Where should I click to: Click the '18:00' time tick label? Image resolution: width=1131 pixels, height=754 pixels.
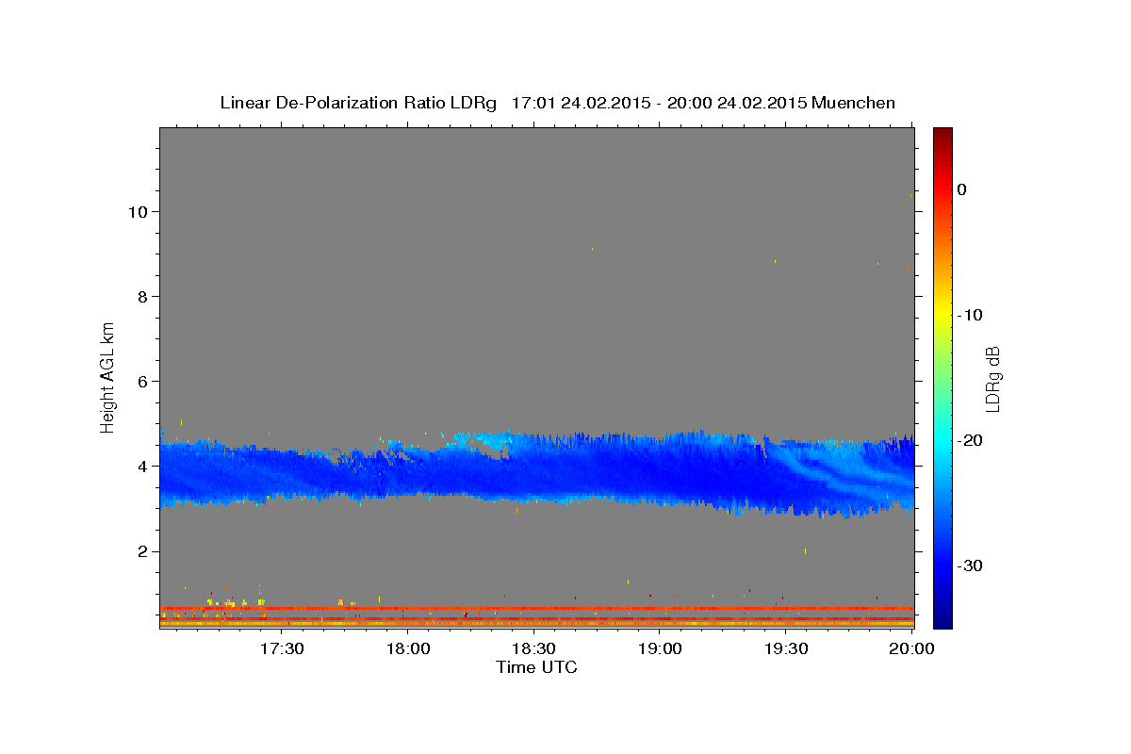click(x=408, y=649)
